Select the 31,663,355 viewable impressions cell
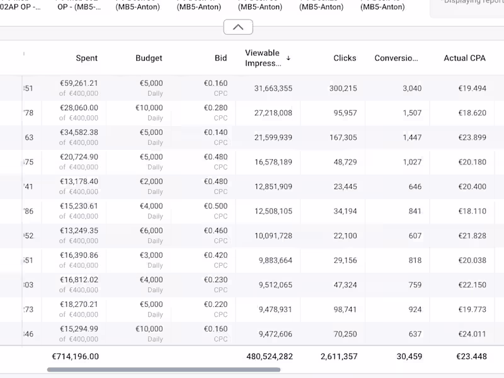504x378 pixels. pyautogui.click(x=273, y=88)
